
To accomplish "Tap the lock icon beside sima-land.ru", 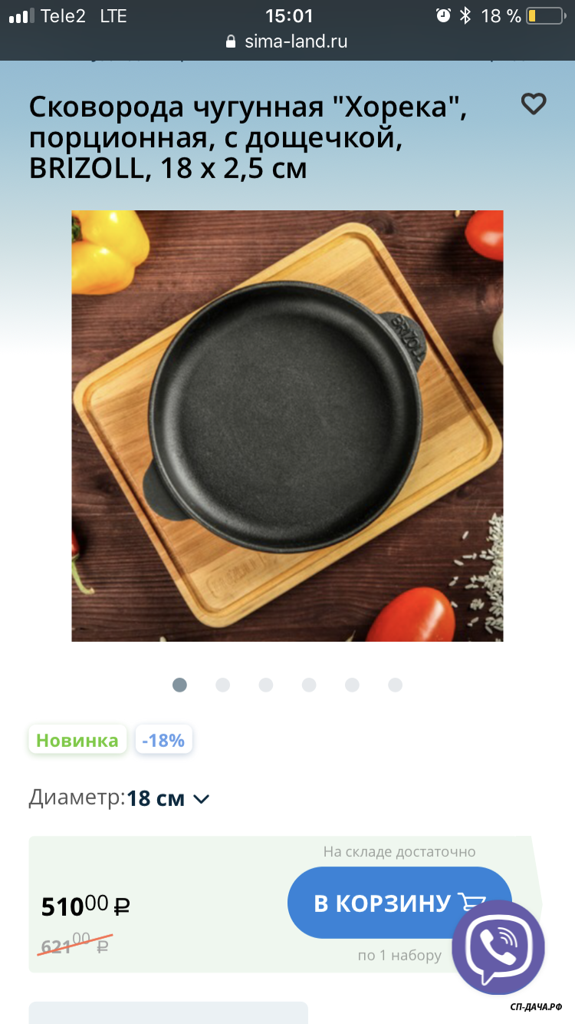I will (232, 41).
